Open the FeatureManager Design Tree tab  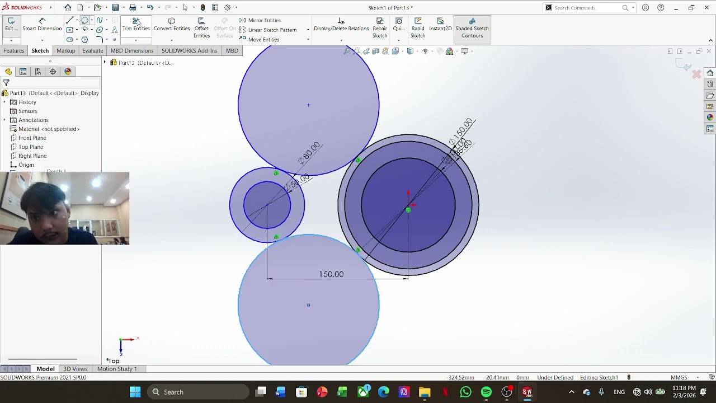coord(8,72)
